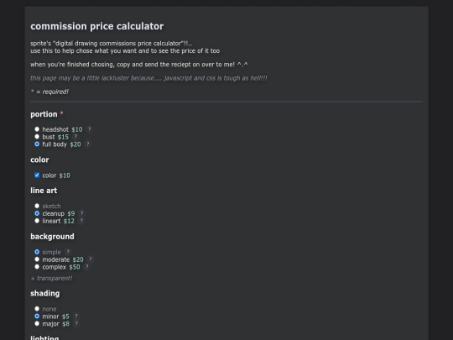Click the 'when you're finished chosing' sentence

[139, 65]
